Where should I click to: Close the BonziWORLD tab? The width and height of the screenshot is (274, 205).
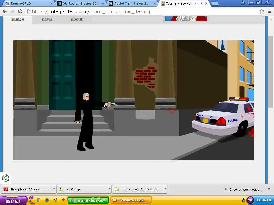(x=51, y=3)
